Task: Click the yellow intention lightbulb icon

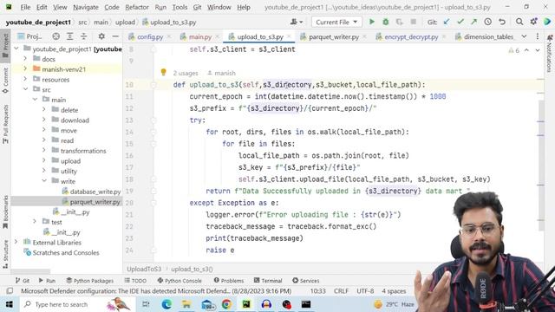Action: [163, 72]
